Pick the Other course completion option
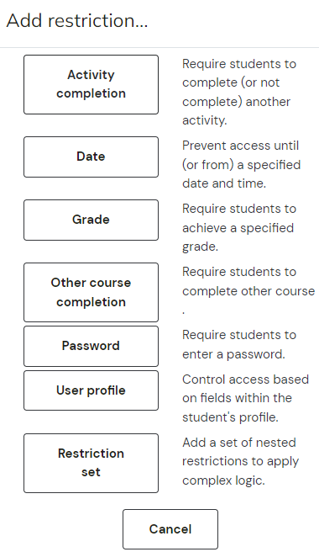The width and height of the screenshot is (319, 552). pyautogui.click(x=91, y=292)
